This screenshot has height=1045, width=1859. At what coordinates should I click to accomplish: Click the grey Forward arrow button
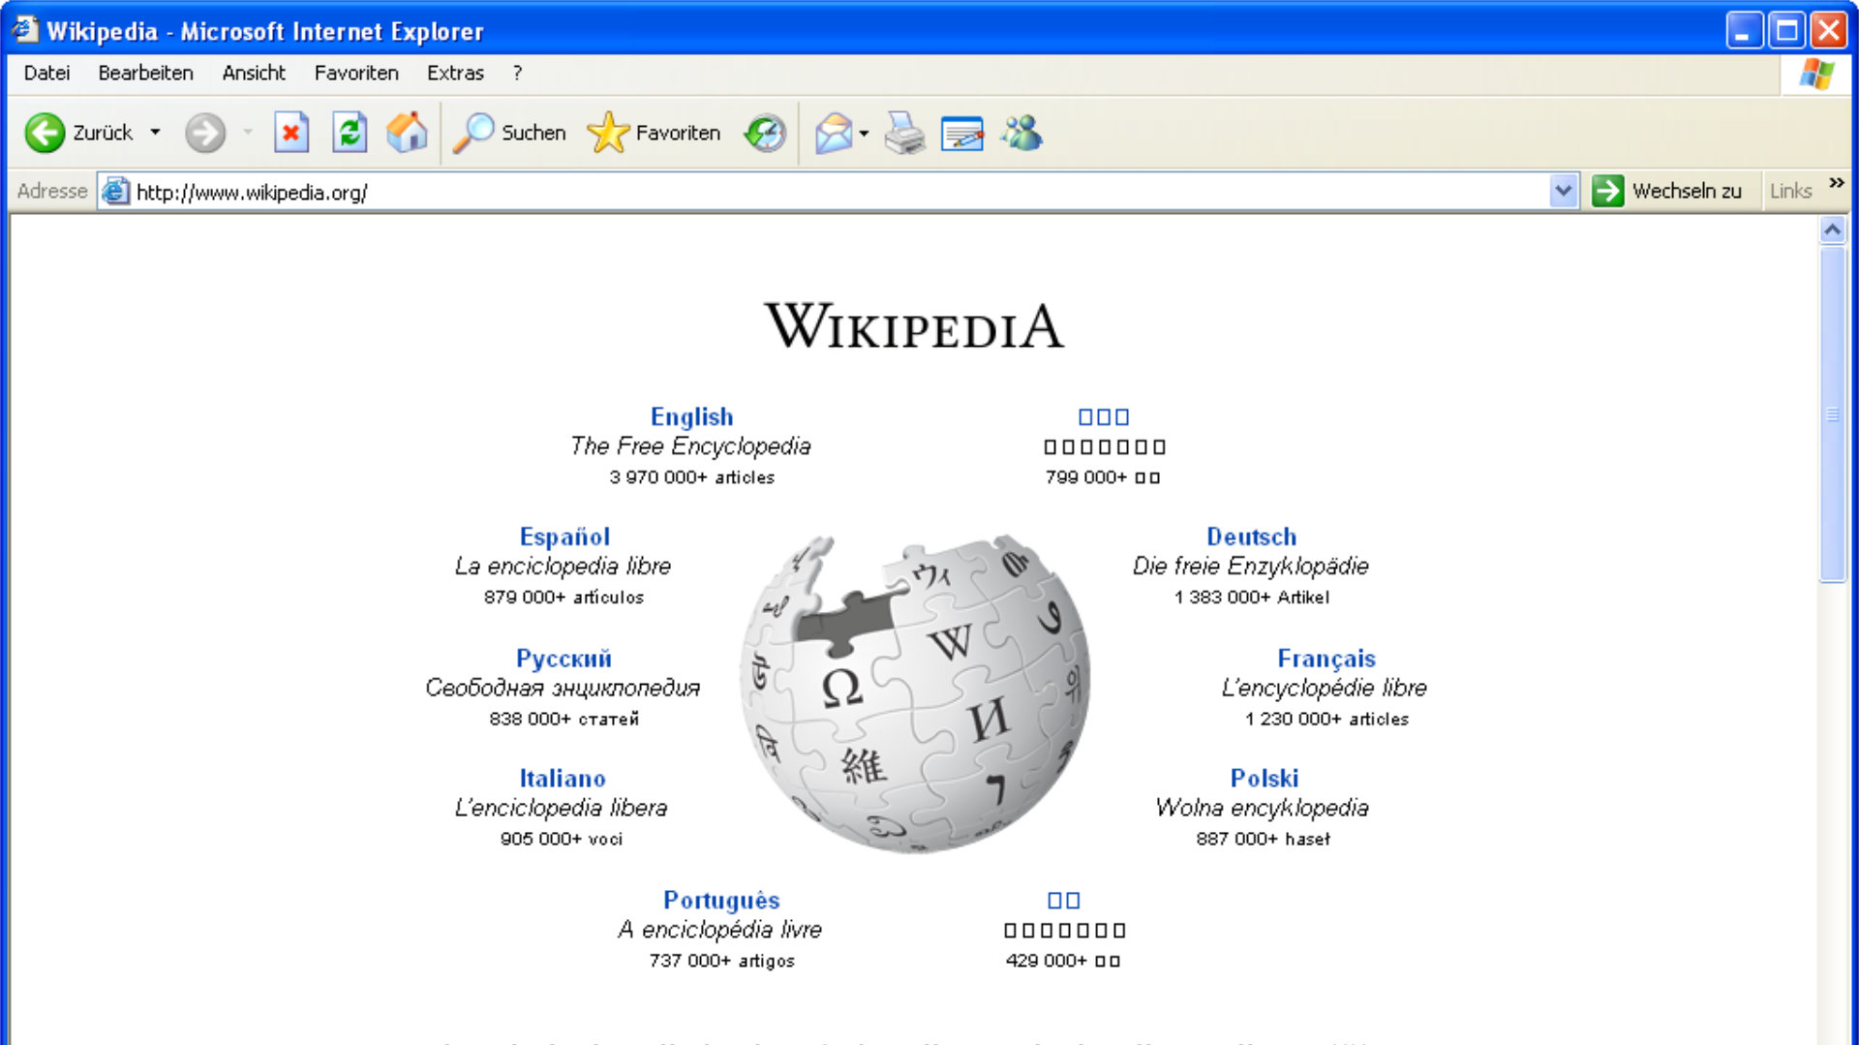click(205, 133)
